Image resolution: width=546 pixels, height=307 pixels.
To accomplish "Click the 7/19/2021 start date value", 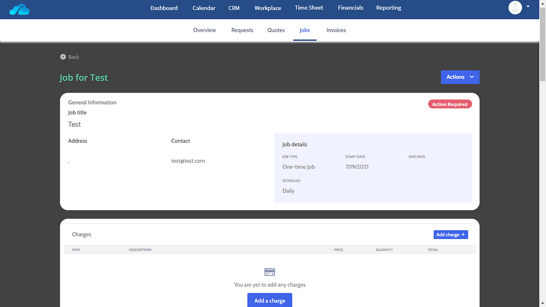I will point(357,167).
